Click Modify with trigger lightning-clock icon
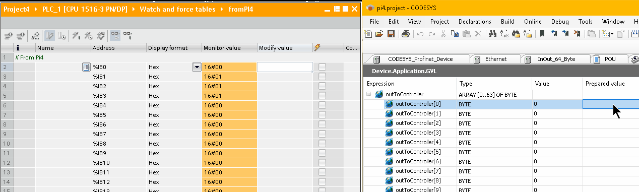This screenshot has width=639, height=192. 88,36
